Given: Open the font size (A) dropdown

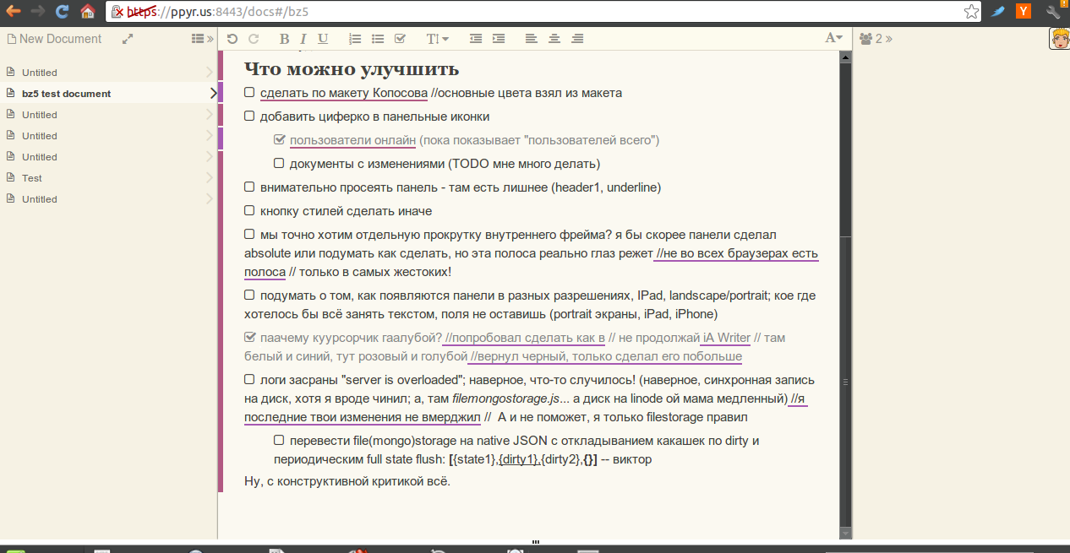Looking at the screenshot, I should [834, 38].
